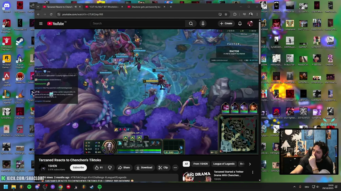Select Rockstar Games desktop icon
The image size is (341, 191).
click(7, 62)
